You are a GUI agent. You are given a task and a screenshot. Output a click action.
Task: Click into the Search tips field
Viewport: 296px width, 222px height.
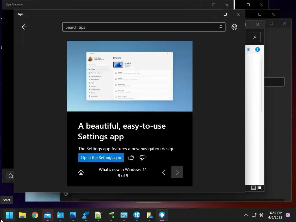point(144,27)
